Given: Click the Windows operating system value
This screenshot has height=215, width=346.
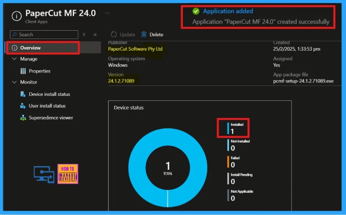Looking at the screenshot, I should tap(118, 65).
